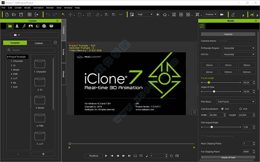260x162 pixels.
Task: Click the Undo arrow icon
Action: click(48, 15)
